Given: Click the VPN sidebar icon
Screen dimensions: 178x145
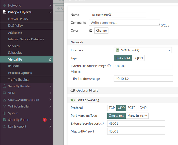Looking at the screenshot, I should [4, 93].
